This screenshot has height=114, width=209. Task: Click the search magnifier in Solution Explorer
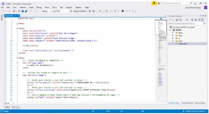point(204,23)
